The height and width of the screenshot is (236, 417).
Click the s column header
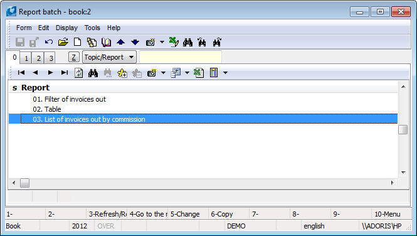click(14, 87)
